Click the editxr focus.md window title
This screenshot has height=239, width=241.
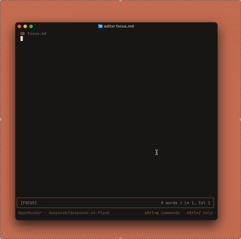(x=119, y=26)
